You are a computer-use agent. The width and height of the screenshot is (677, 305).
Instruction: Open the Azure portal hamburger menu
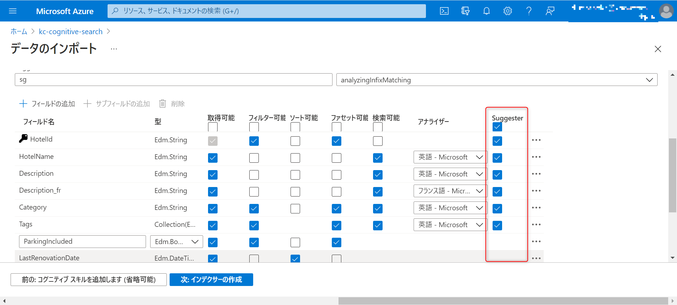tap(13, 11)
